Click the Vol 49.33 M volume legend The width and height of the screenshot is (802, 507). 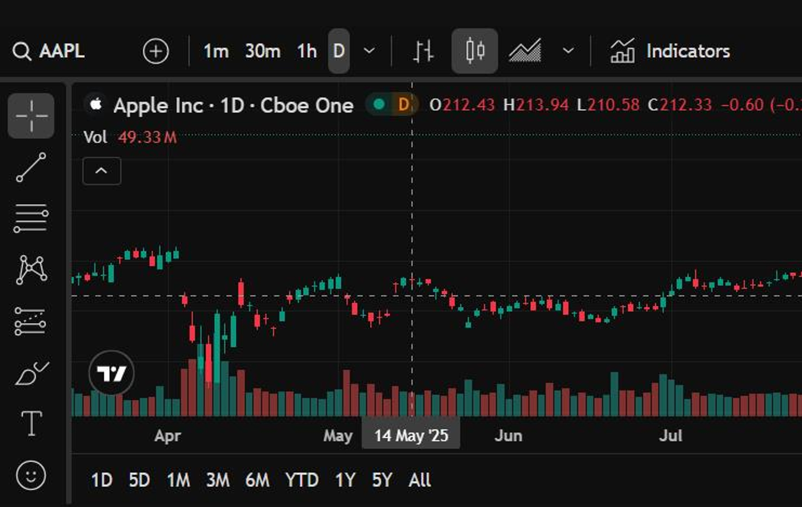click(130, 137)
